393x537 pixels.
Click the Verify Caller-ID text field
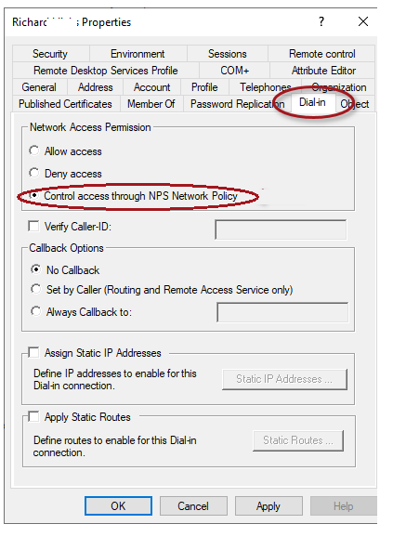click(281, 229)
